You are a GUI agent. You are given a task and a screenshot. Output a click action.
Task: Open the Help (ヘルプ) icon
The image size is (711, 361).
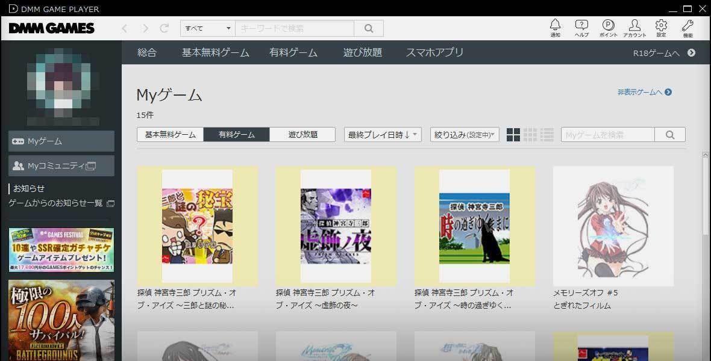point(581,28)
